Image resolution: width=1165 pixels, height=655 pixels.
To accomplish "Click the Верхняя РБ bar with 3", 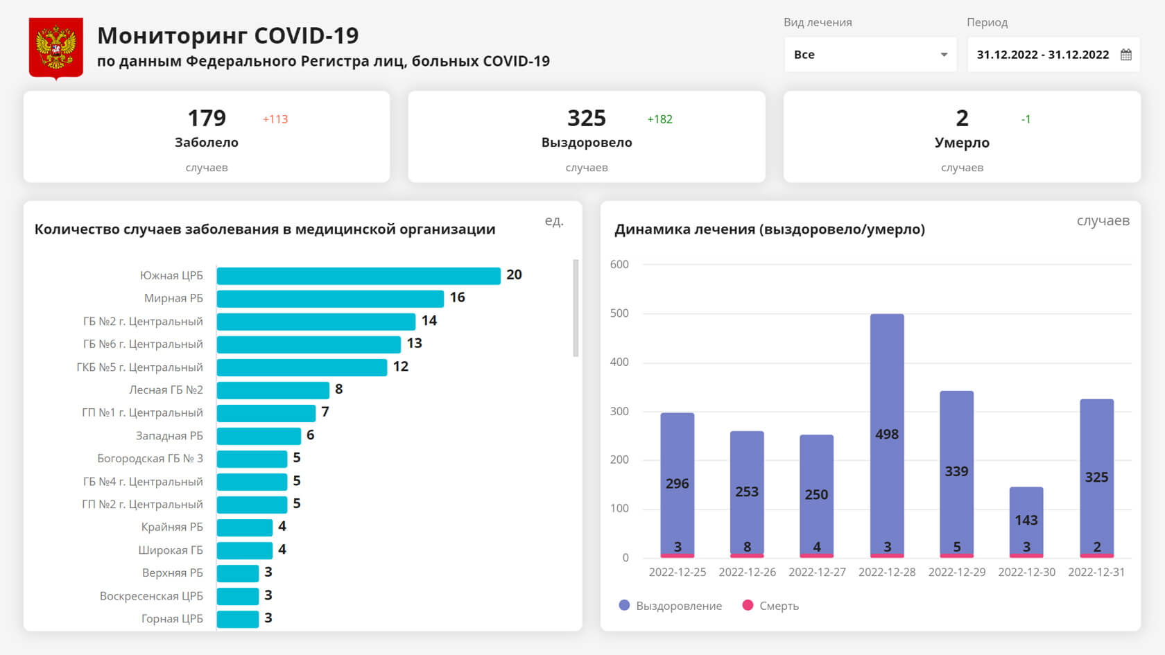I will tap(238, 573).
